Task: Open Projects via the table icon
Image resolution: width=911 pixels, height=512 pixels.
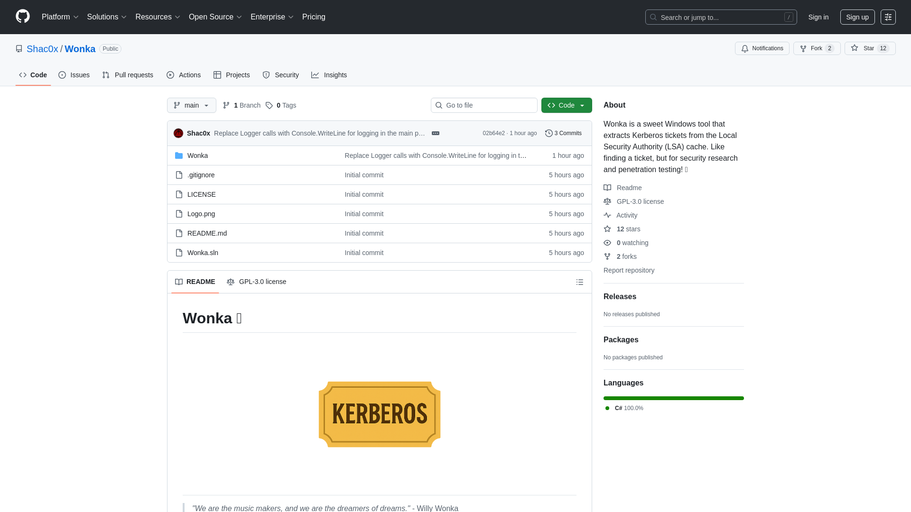Action: [217, 75]
